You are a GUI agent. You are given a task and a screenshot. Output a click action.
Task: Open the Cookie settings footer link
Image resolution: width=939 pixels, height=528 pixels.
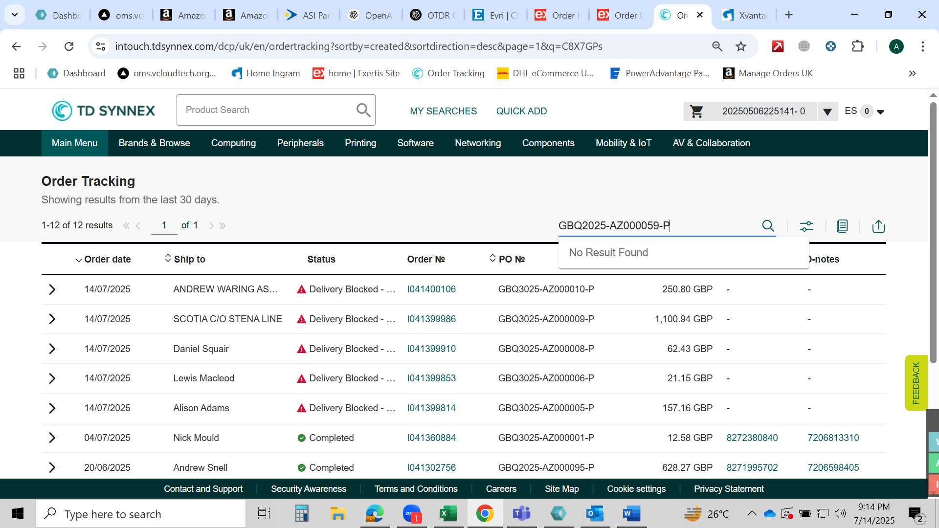(636, 489)
